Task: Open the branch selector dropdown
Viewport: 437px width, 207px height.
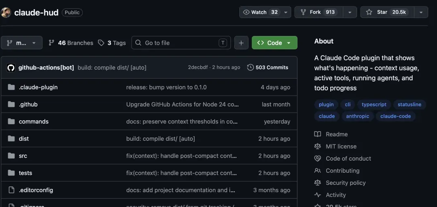Action: pyautogui.click(x=22, y=43)
